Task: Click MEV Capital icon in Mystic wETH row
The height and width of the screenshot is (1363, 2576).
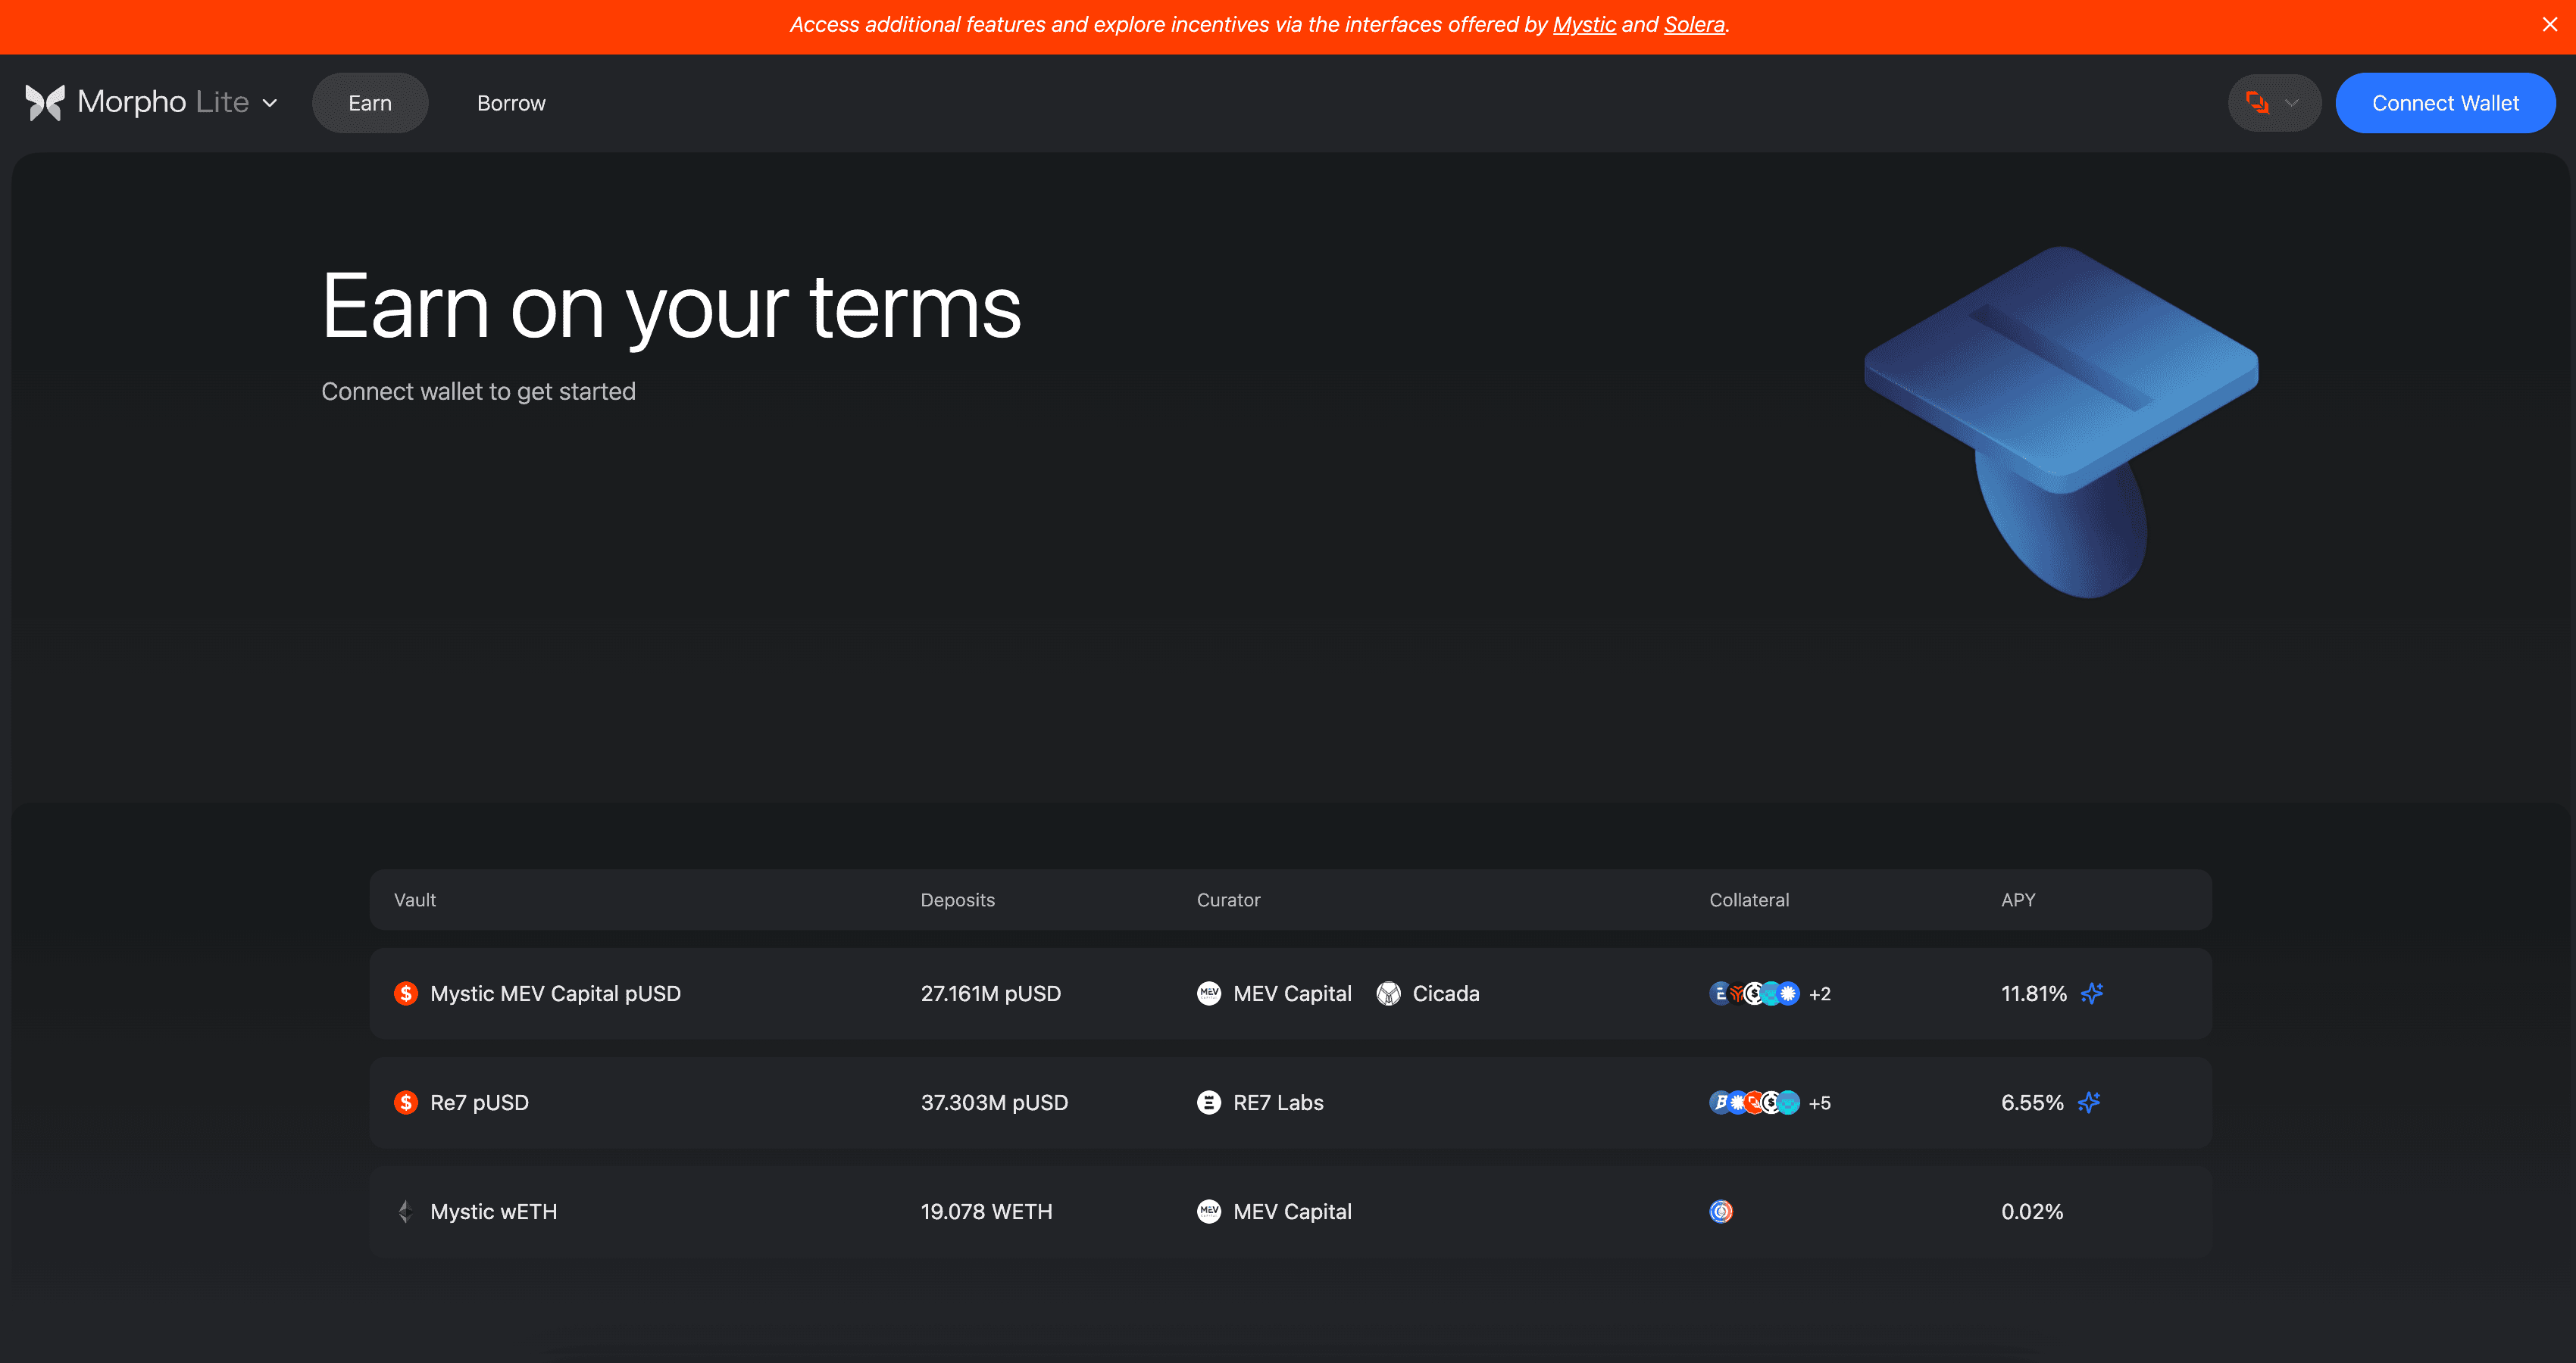Action: pos(1209,1211)
